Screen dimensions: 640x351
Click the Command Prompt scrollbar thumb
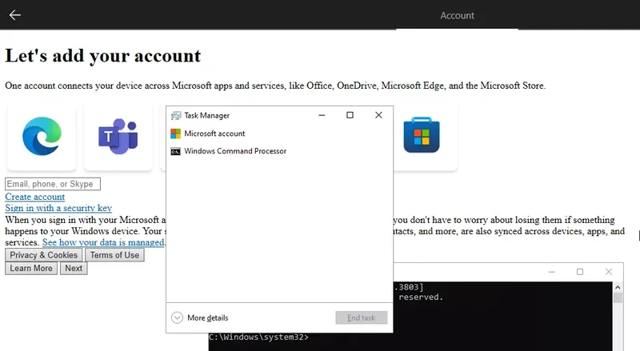coord(618,297)
